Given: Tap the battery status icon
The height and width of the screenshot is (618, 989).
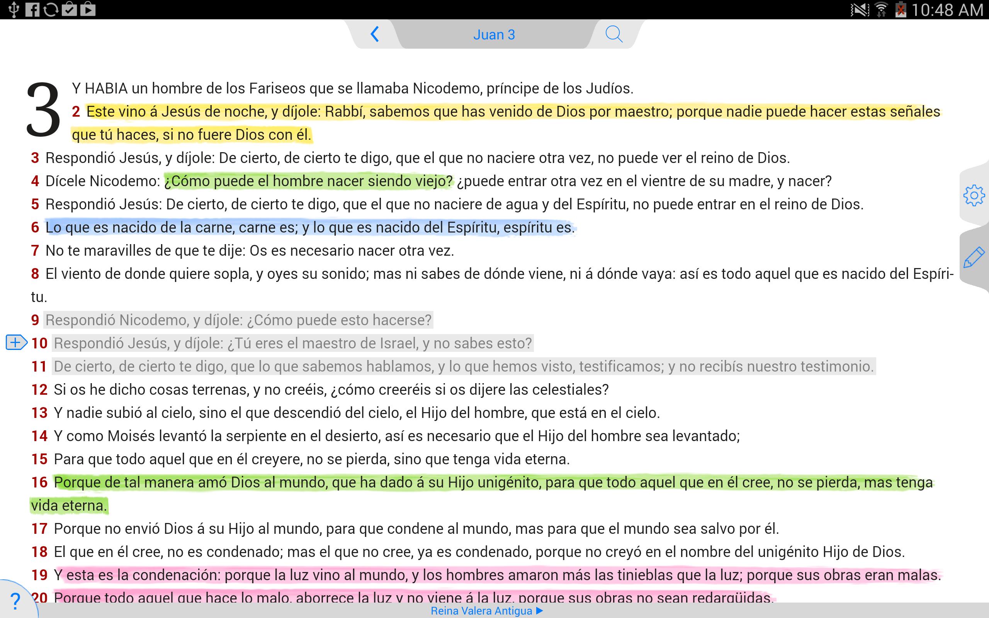Looking at the screenshot, I should 900,9.
